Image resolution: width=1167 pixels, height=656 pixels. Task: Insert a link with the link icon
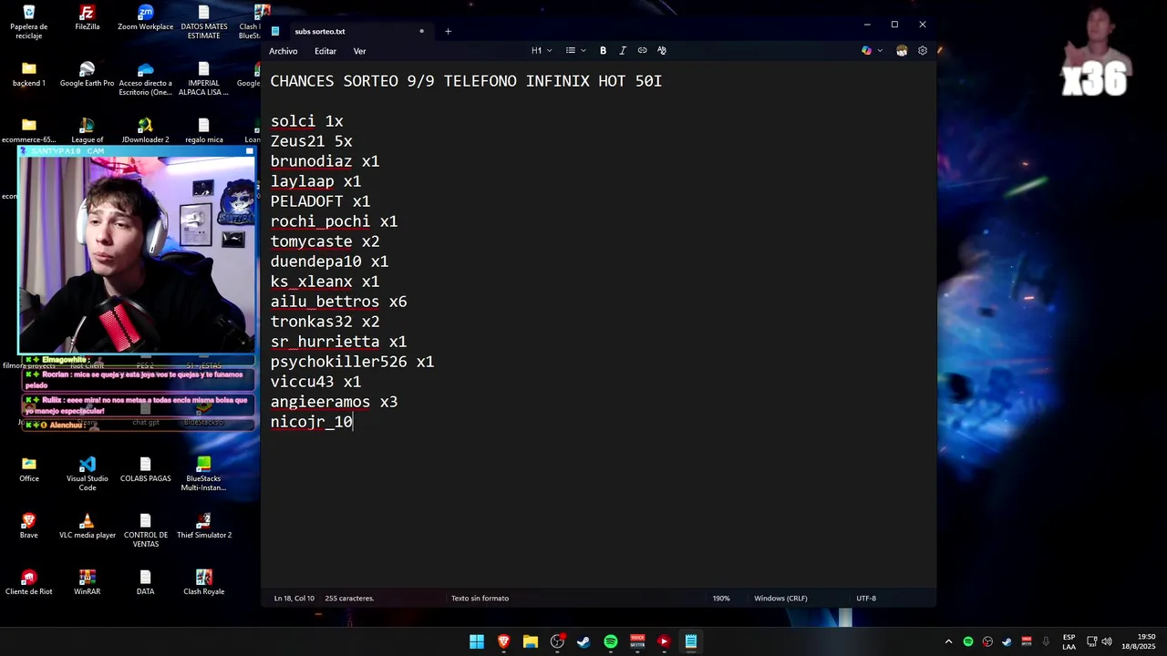pyautogui.click(x=642, y=51)
